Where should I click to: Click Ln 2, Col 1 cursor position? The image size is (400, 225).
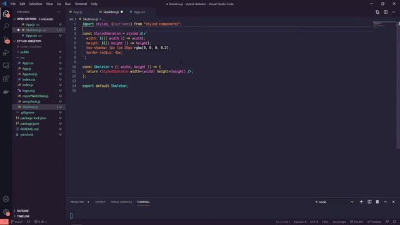pos(282,222)
